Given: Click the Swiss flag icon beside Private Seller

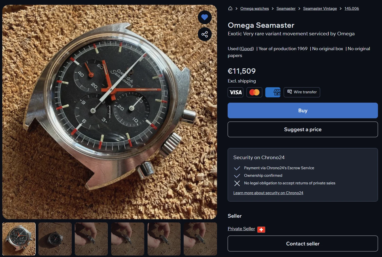Looking at the screenshot, I should 261,230.
